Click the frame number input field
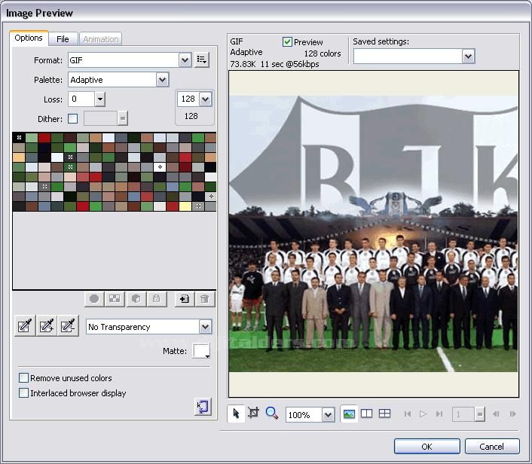Image resolution: width=532 pixels, height=464 pixels. coord(463,414)
